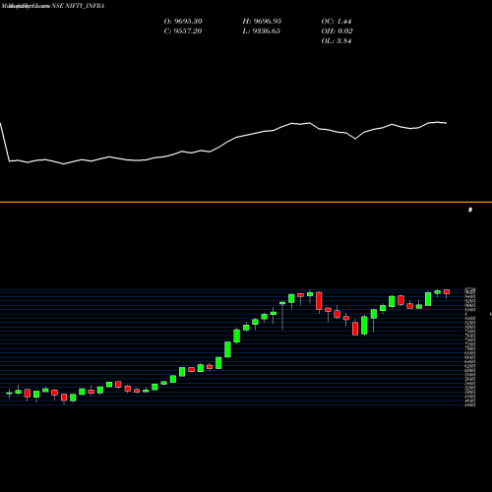Select the open value O: 9695.30
The height and width of the screenshot is (492, 492).
click(x=183, y=22)
